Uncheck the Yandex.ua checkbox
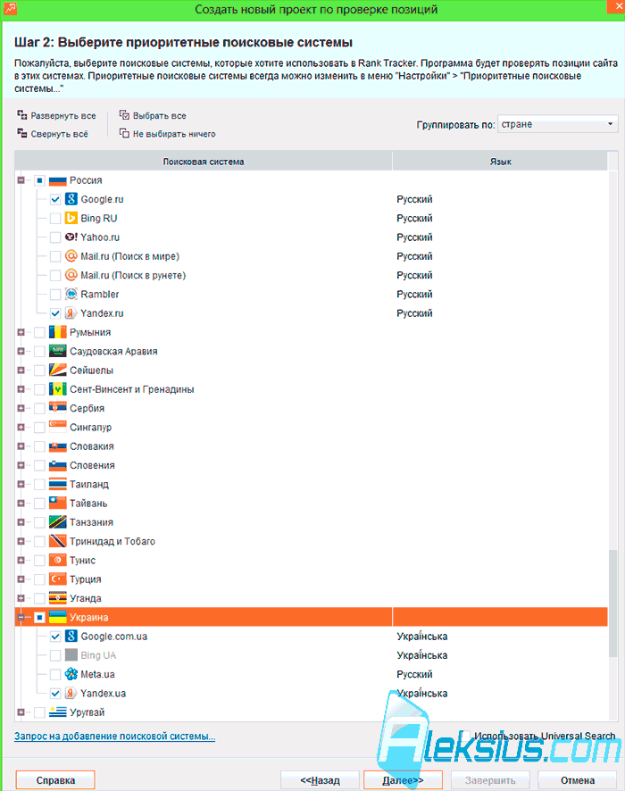The height and width of the screenshot is (791, 625). coord(55,694)
